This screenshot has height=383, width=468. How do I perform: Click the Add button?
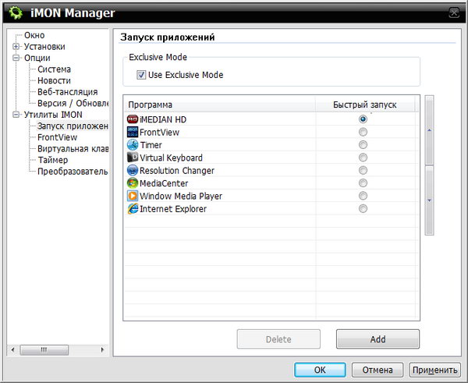coord(378,339)
